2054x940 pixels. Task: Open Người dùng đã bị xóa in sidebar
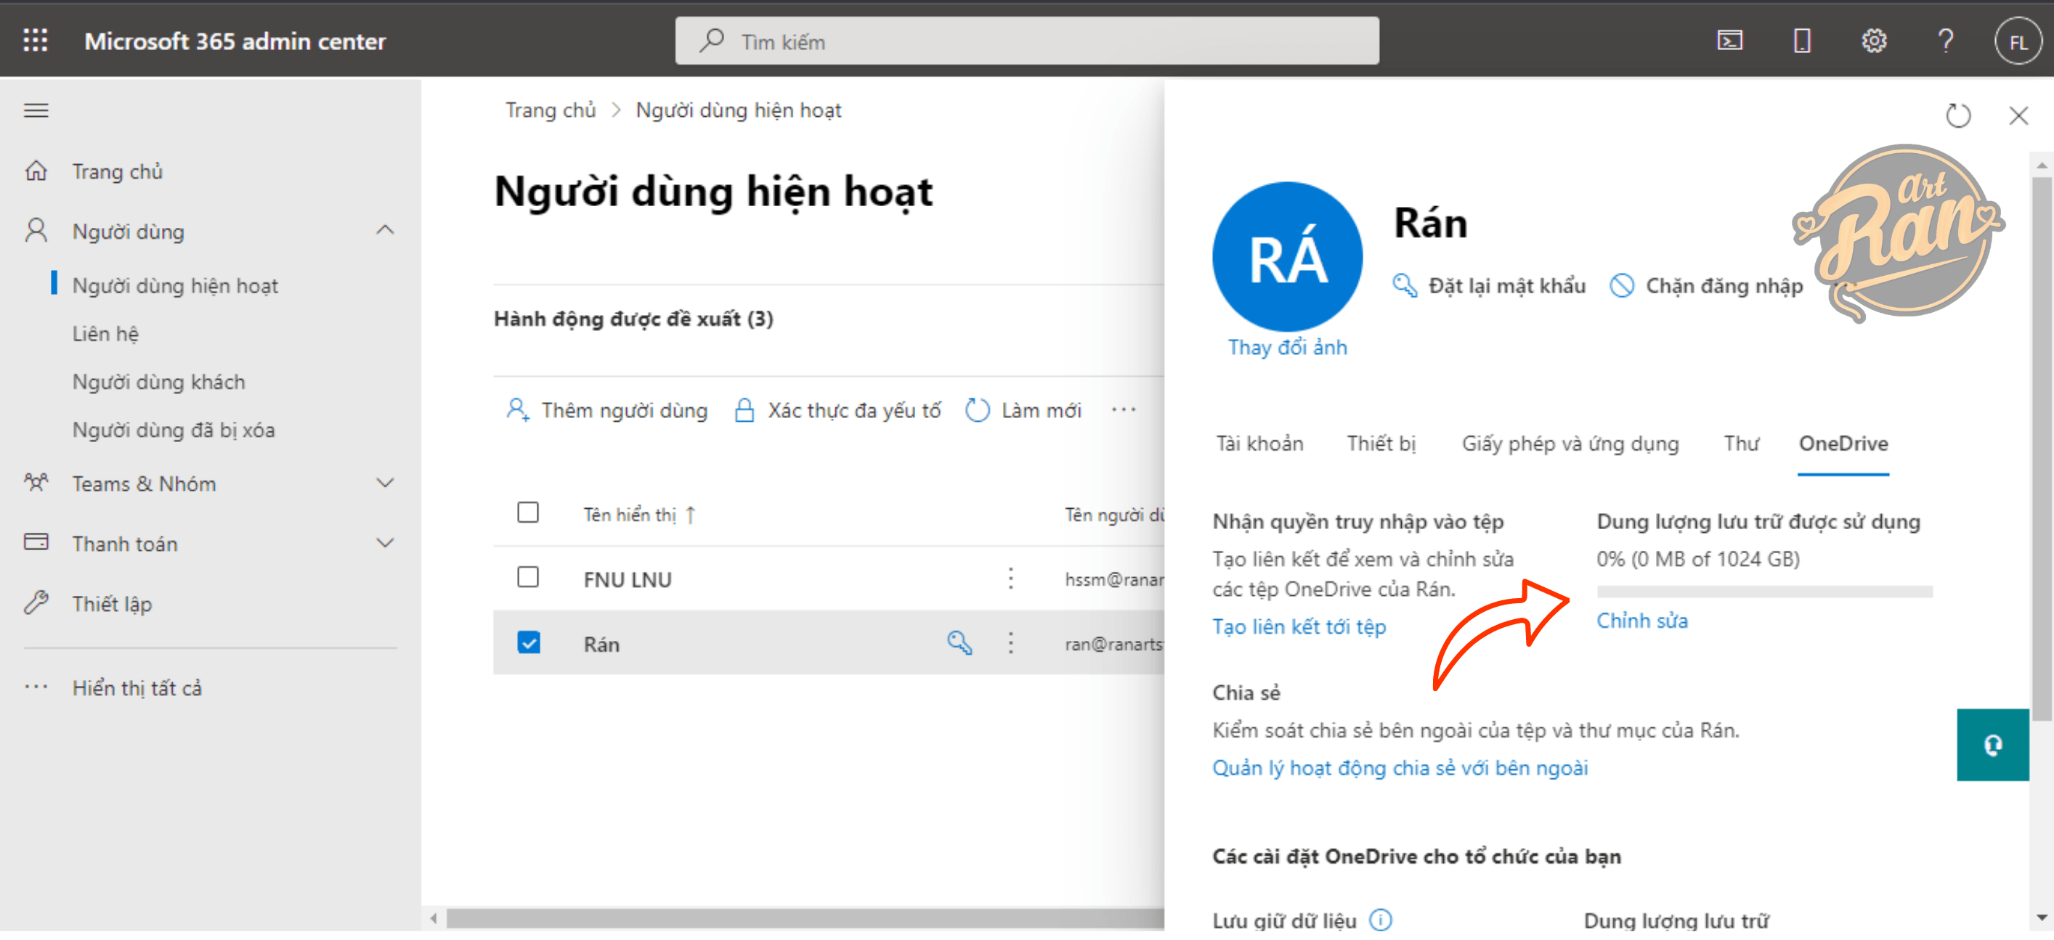pyautogui.click(x=174, y=430)
